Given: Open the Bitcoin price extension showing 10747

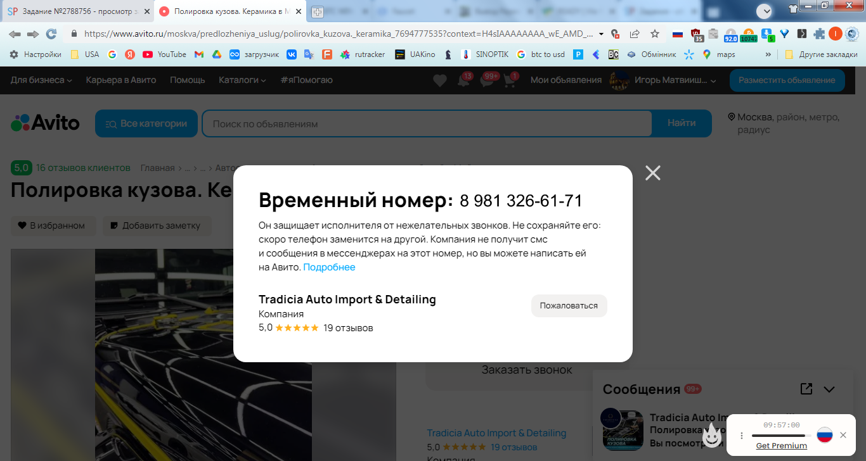Looking at the screenshot, I should click(x=749, y=34).
